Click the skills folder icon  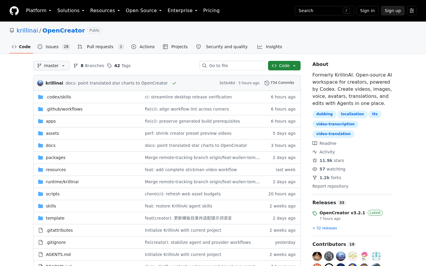coord(41,206)
